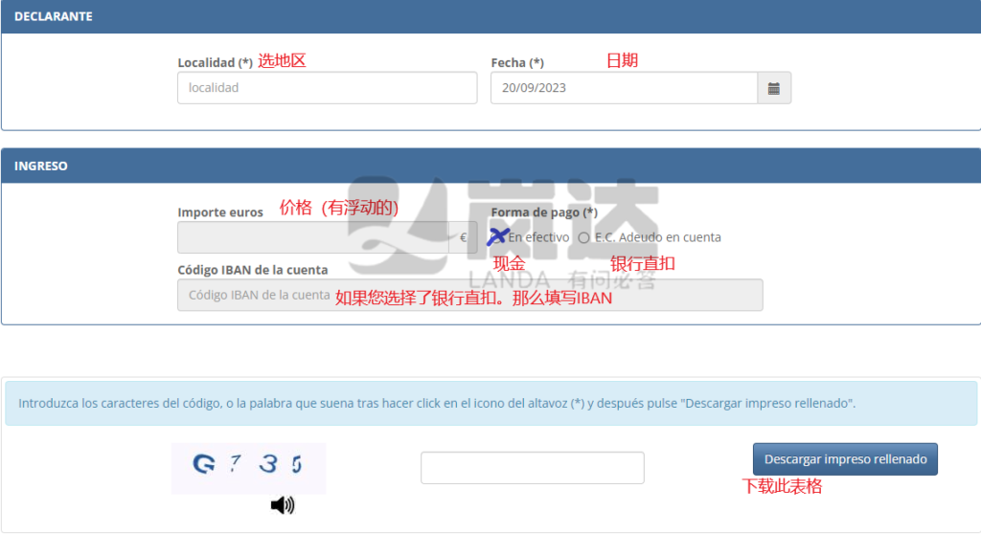Viewport: 981px width, 534px height.
Task: Click the Localidad (*) field label
Action: click(215, 62)
